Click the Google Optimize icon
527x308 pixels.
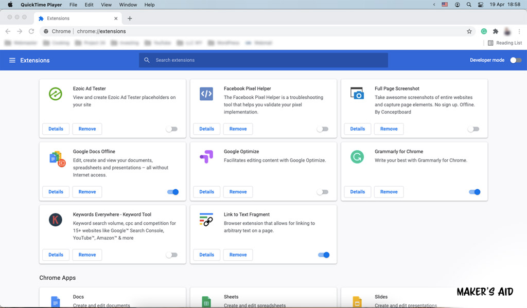pyautogui.click(x=206, y=156)
